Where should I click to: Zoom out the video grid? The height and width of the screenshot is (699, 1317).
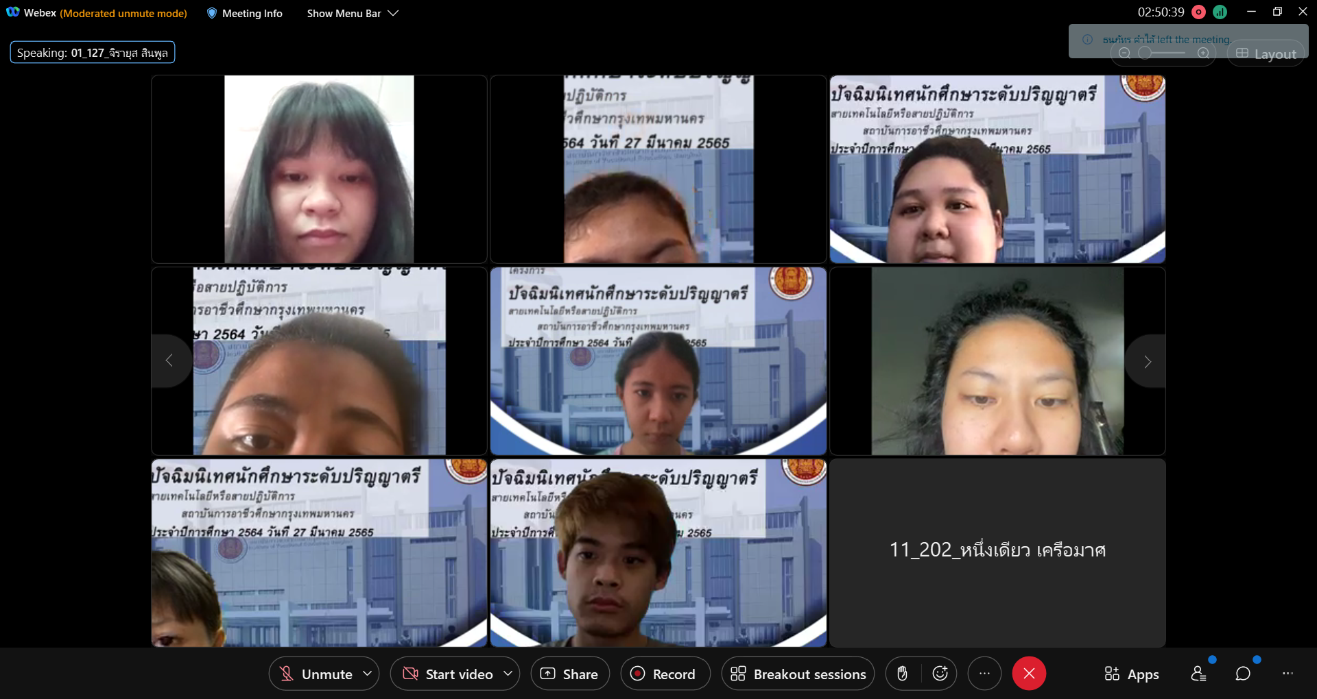tap(1124, 53)
